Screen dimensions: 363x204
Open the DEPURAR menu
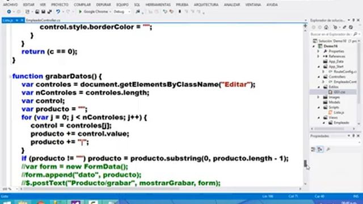103,5
